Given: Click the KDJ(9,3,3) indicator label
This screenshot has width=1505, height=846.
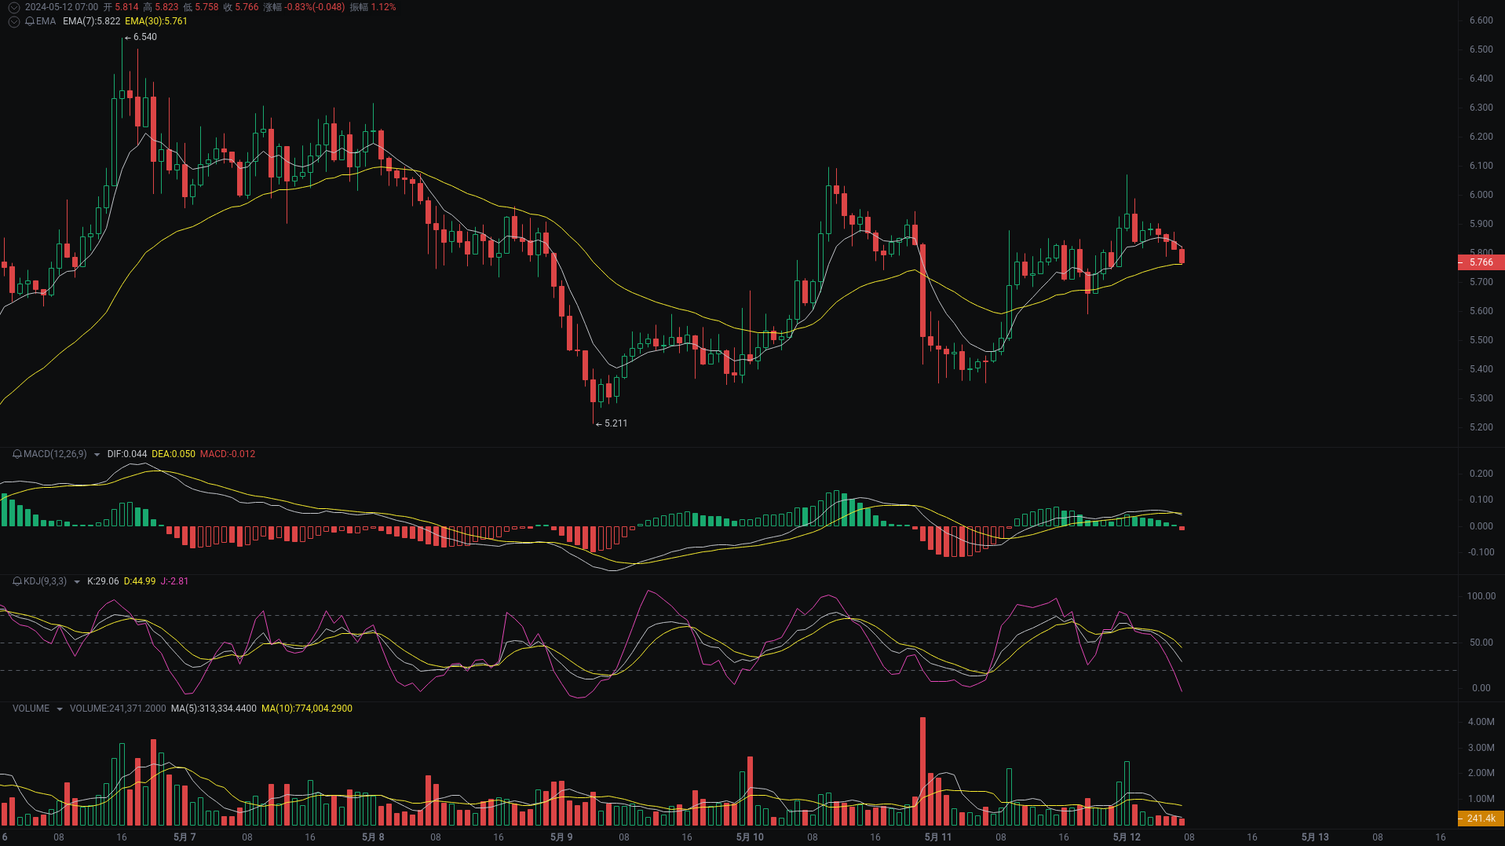Looking at the screenshot, I should 45,581.
